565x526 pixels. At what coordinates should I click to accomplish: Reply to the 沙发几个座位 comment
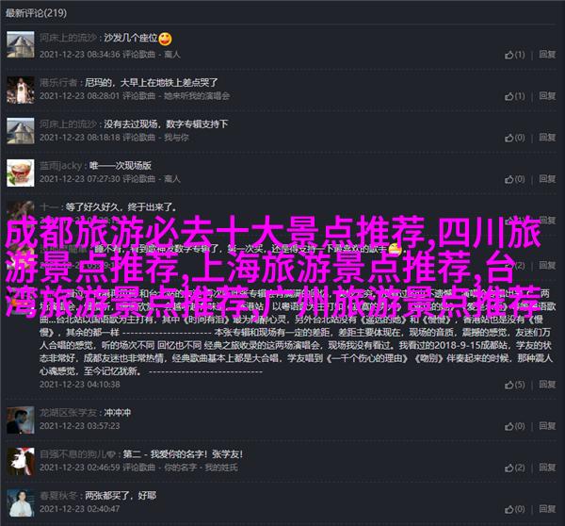pos(547,55)
